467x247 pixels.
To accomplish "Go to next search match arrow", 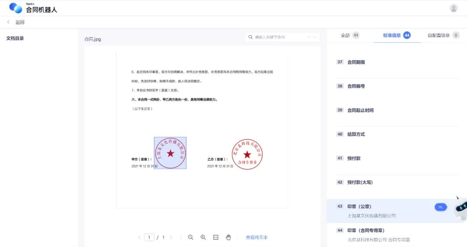I will tap(315, 38).
